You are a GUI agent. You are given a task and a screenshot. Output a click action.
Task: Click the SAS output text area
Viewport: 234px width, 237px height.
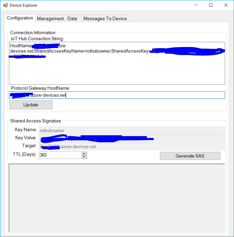point(117,198)
